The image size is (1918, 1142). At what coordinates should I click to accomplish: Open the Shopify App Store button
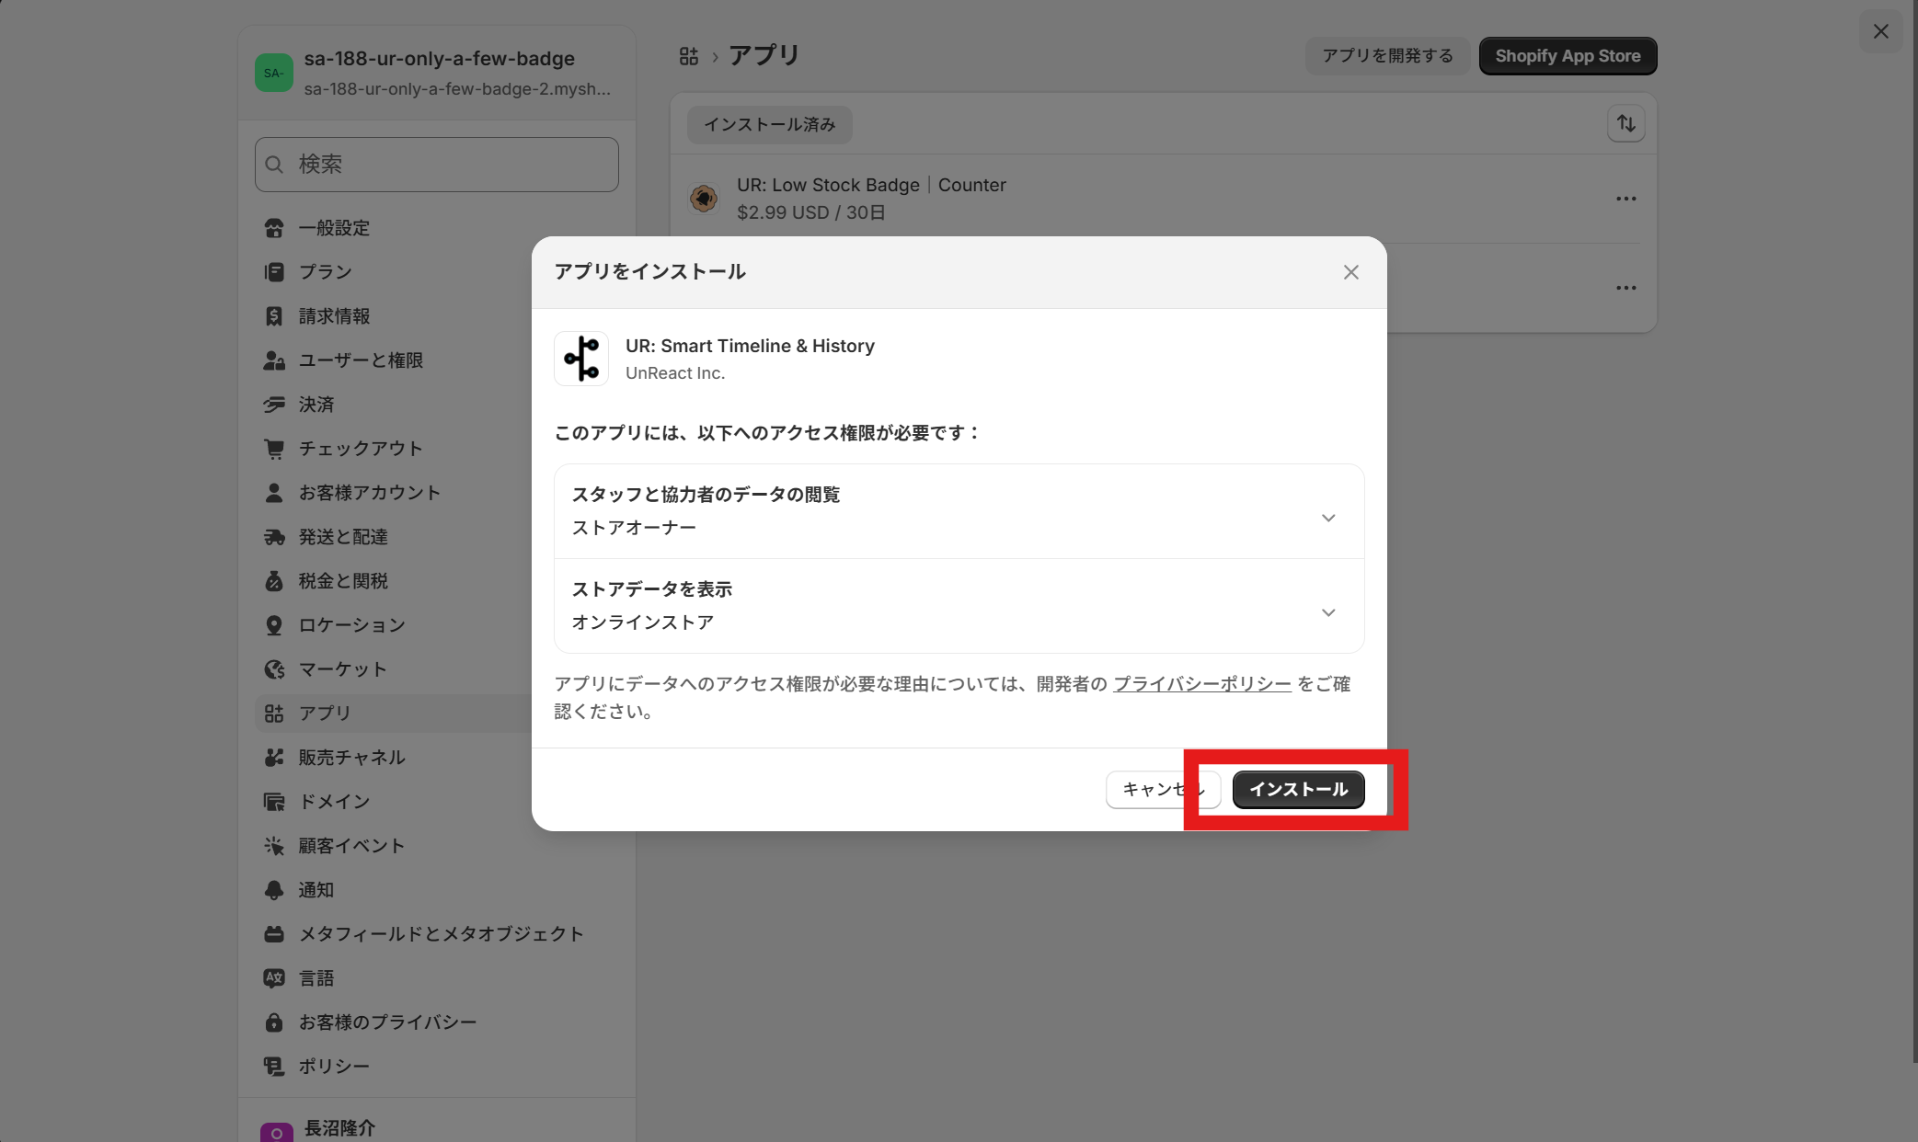[x=1568, y=56]
